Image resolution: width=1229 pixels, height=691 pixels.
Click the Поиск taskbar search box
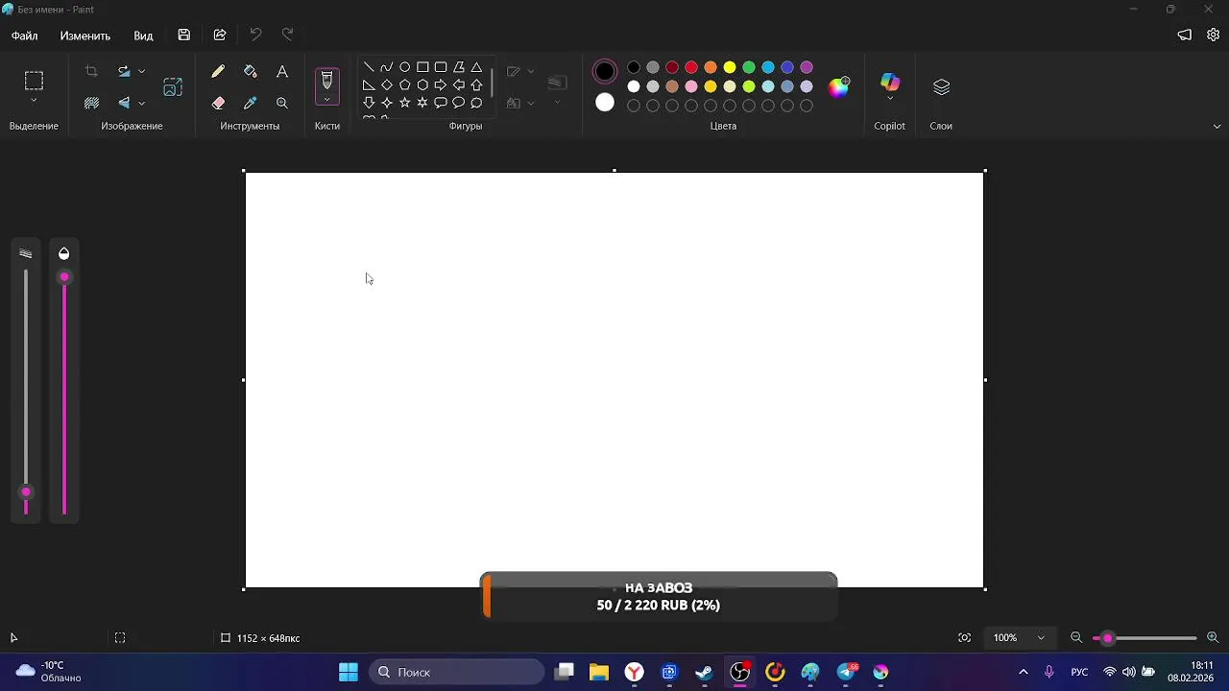click(457, 672)
